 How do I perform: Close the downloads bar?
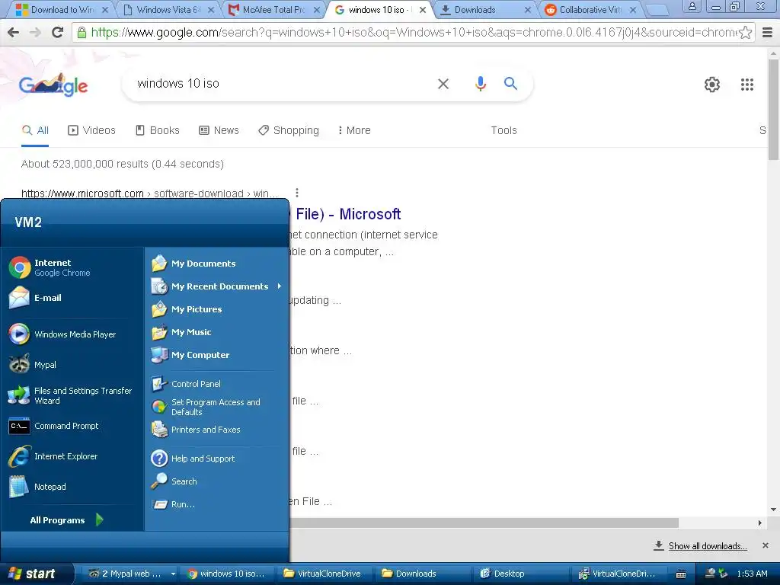tap(765, 545)
